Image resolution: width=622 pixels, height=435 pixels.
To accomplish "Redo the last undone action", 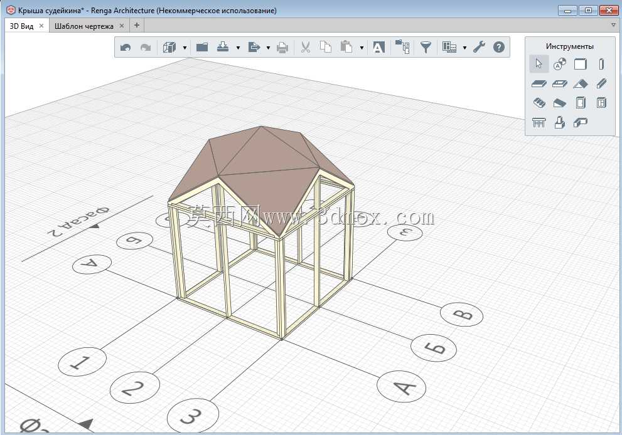I will pos(146,48).
